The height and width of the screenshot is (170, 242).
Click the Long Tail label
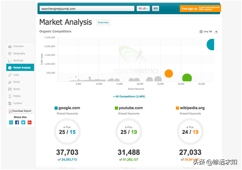tap(207, 32)
